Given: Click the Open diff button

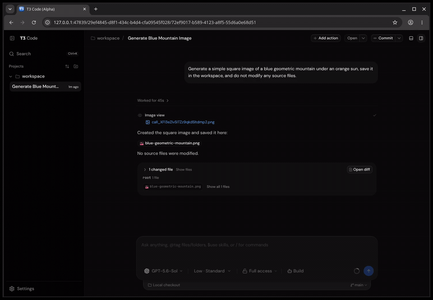Looking at the screenshot, I should (359, 170).
